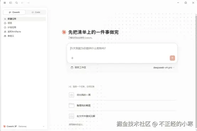Maximize the application window
This screenshot has height=131, width=197.
click(x=186, y=3)
